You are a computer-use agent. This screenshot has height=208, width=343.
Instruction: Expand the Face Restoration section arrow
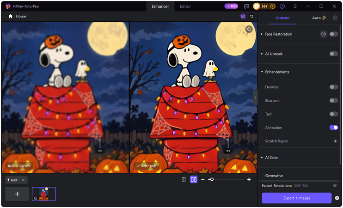(262, 34)
